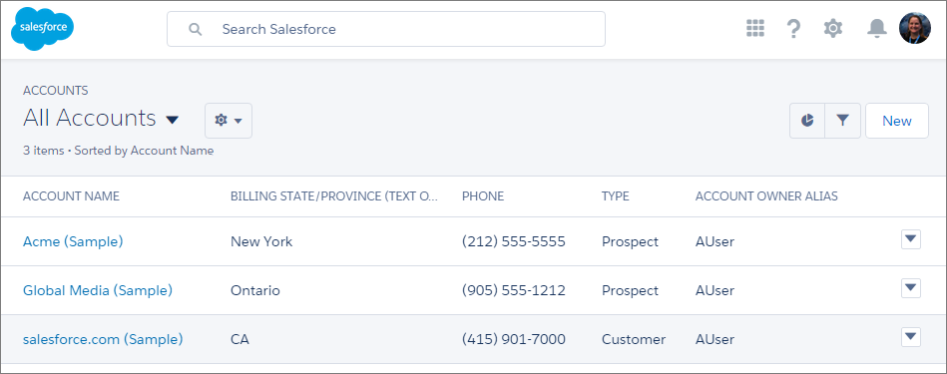This screenshot has height=374, width=947.
Task: Open the Help question mark icon
Action: point(793,28)
